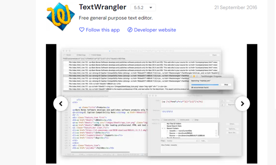Click the heart icon beside Follow this app
The height and width of the screenshot is (165, 276).
click(82, 30)
